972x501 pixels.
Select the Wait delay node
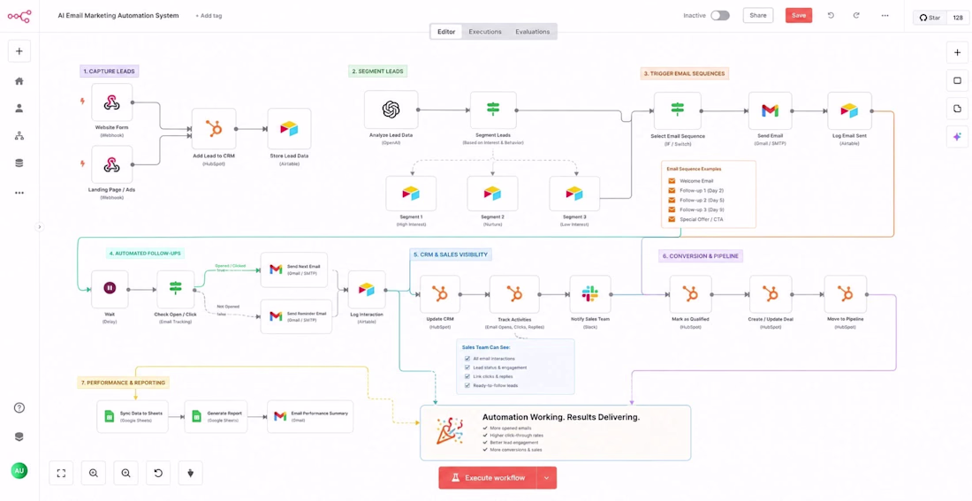pos(110,289)
